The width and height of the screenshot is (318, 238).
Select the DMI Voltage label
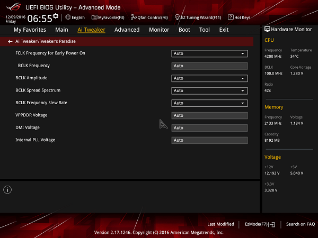coord(28,127)
